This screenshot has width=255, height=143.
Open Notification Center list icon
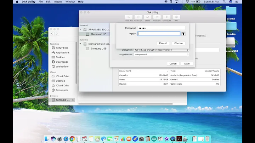pyautogui.click(x=237, y=2)
